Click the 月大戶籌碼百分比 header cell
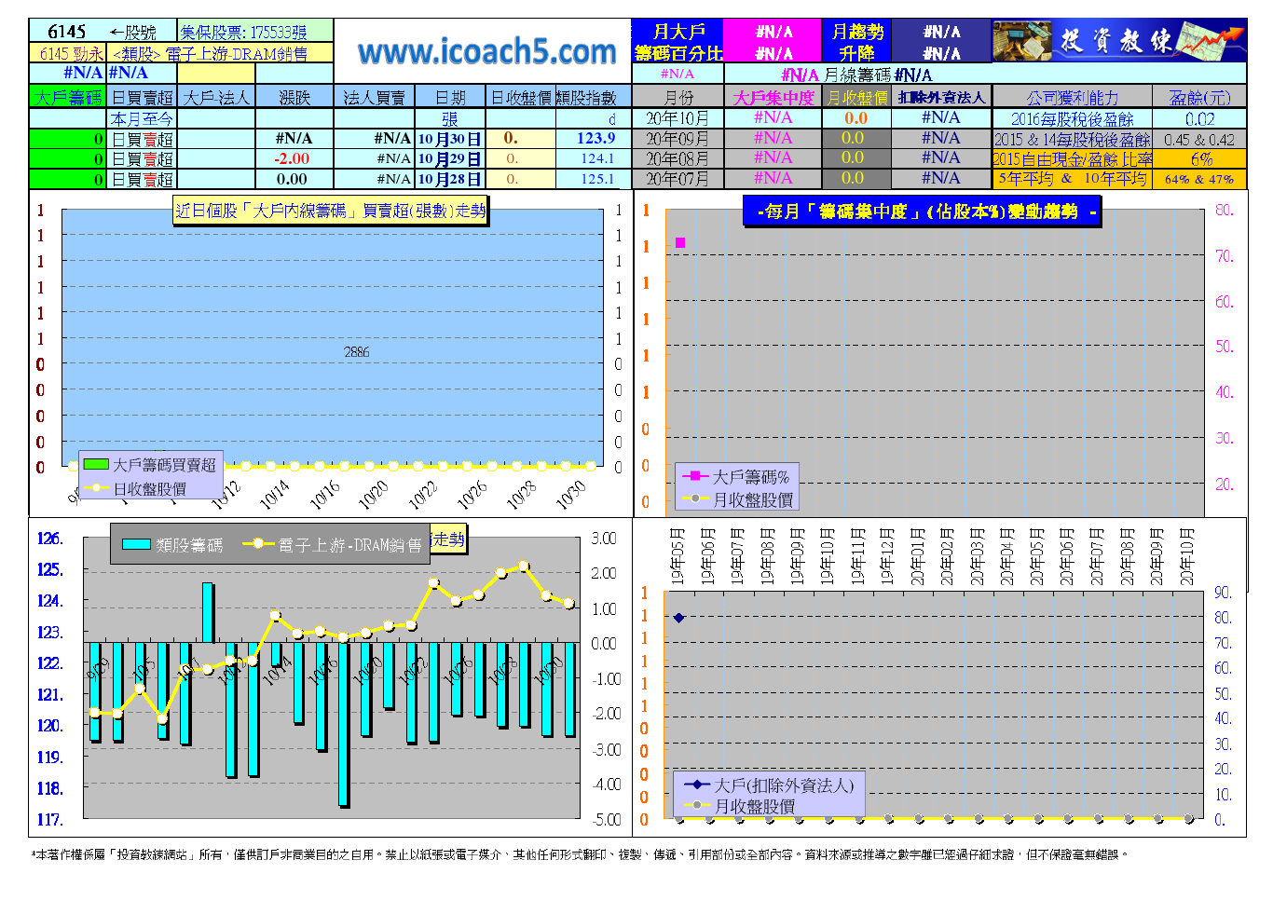Viewport: 1273px width, 901px height. (x=678, y=42)
